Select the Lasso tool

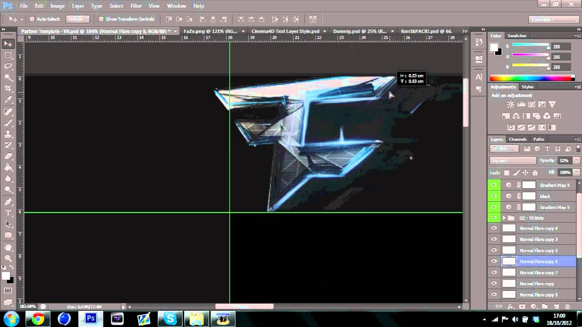pyautogui.click(x=8, y=66)
